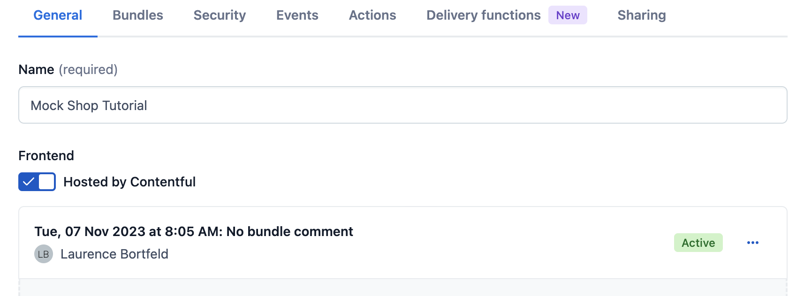Click the Name field label
This screenshot has width=804, height=296.
pyautogui.click(x=36, y=70)
